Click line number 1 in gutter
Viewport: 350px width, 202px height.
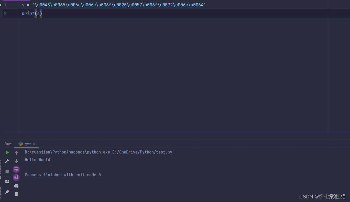[x=5, y=5]
